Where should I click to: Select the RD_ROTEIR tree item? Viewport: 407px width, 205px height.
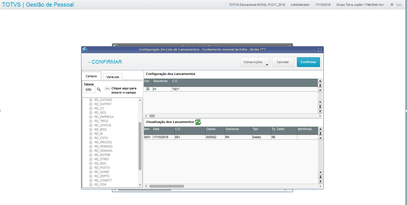(x=102, y=155)
